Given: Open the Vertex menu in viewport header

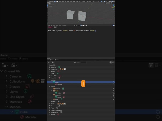Looking at the screenshot, I should point(71,1).
